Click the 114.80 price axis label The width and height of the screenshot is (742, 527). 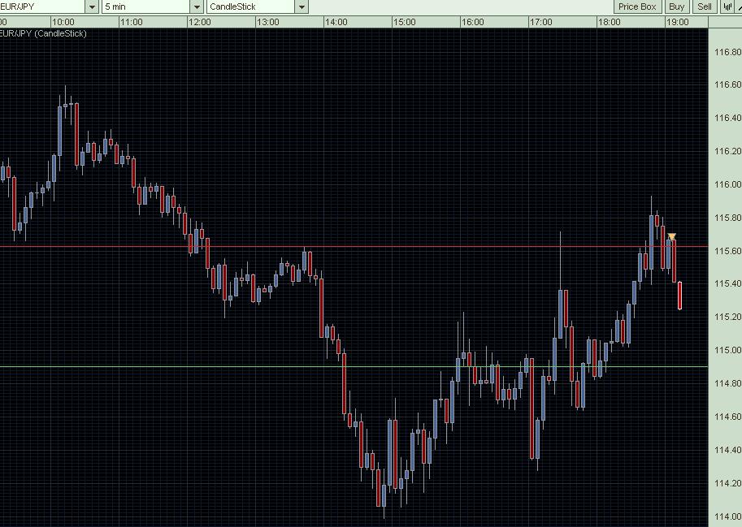[x=727, y=383]
